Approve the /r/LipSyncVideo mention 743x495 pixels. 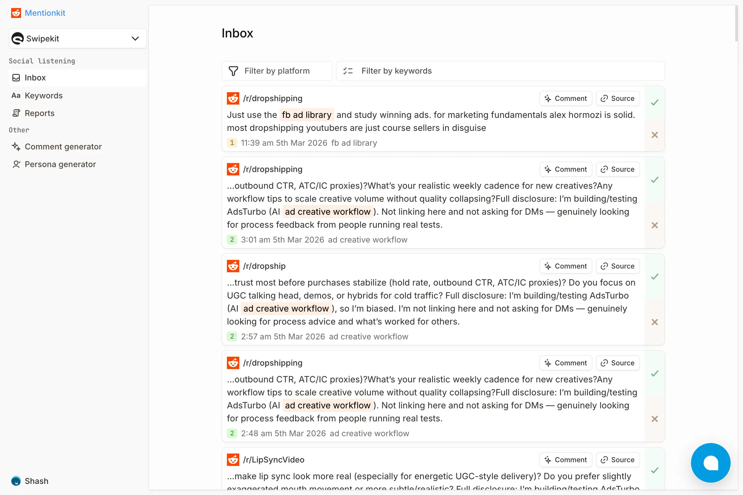(654, 470)
